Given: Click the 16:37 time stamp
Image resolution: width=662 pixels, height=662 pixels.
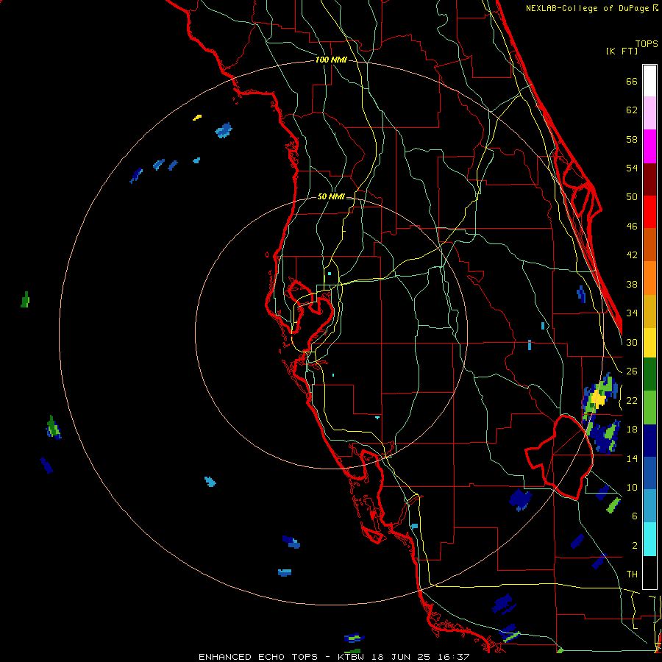Looking at the screenshot, I should [x=454, y=657].
